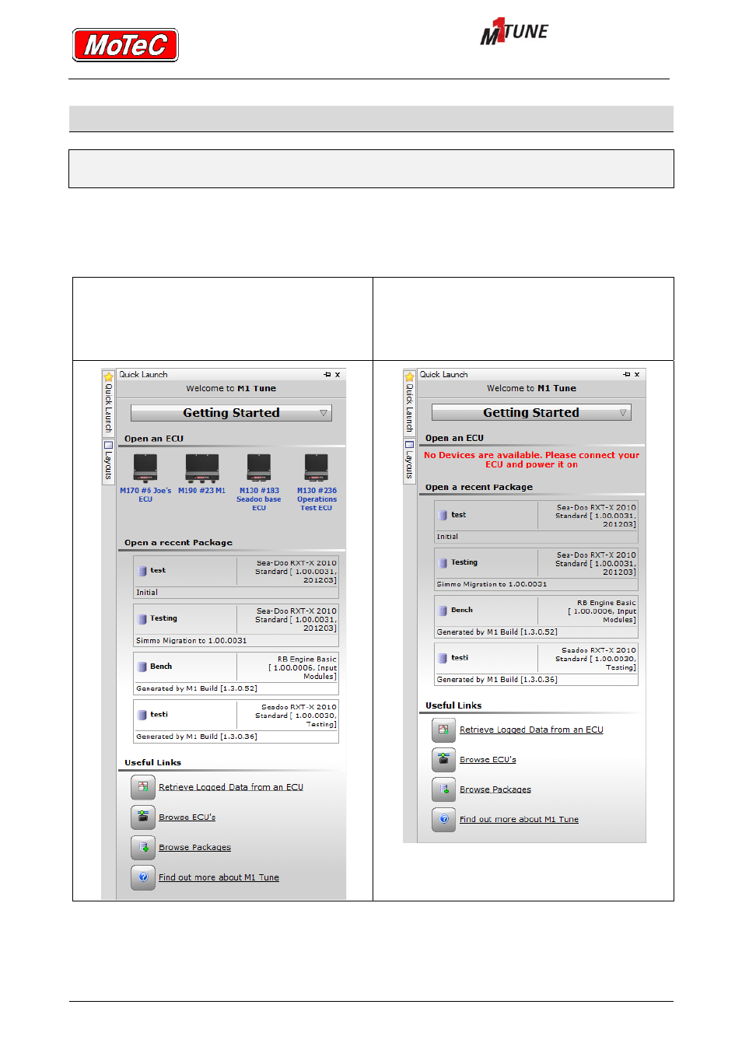The height and width of the screenshot is (1050, 742).
Task: Open Browse Packages link in left panel
Action: click(x=194, y=848)
